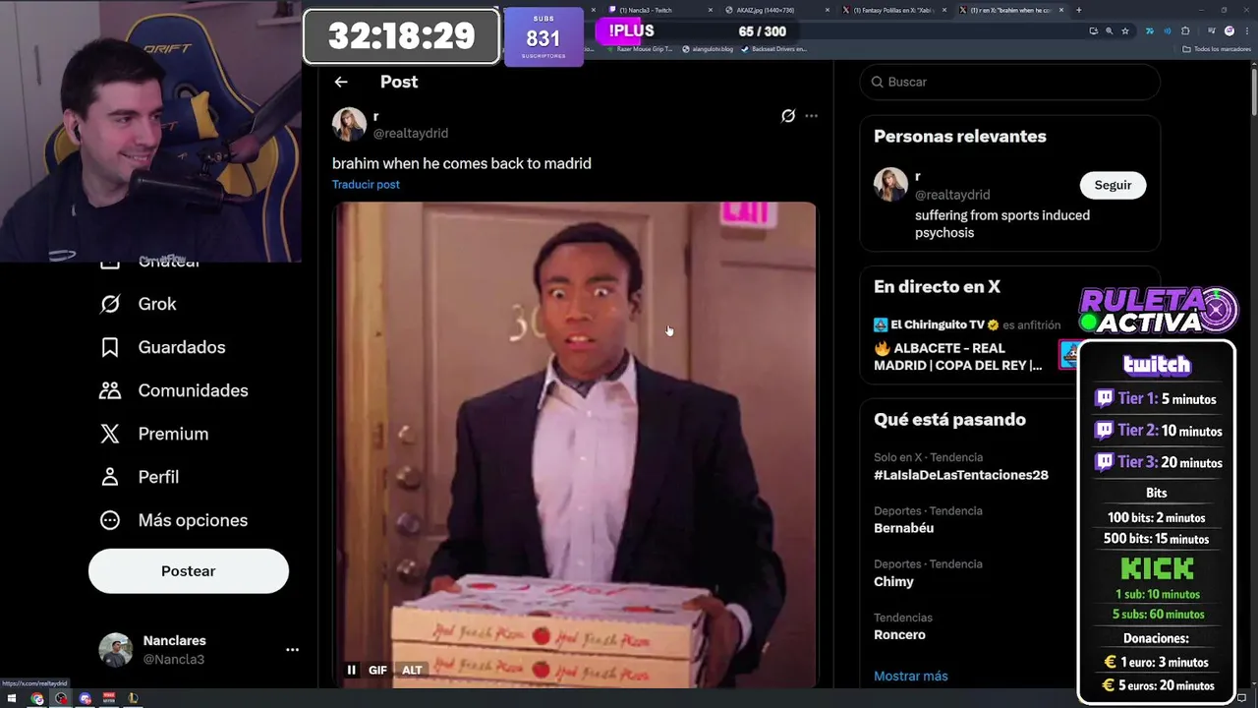Image resolution: width=1258 pixels, height=708 pixels.
Task: Open the browser extensions puzzle icon
Action: pyautogui.click(x=1185, y=31)
